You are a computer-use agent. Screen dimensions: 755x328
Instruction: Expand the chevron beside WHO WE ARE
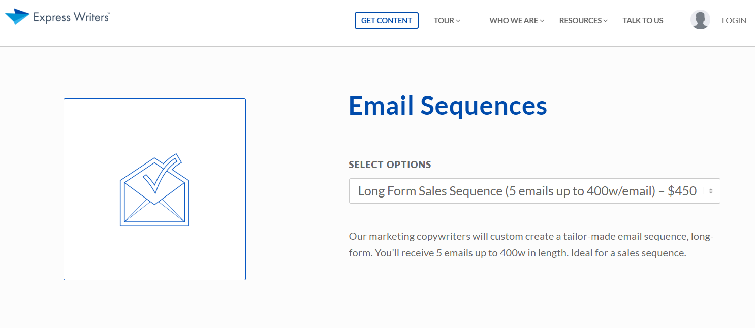coord(542,21)
